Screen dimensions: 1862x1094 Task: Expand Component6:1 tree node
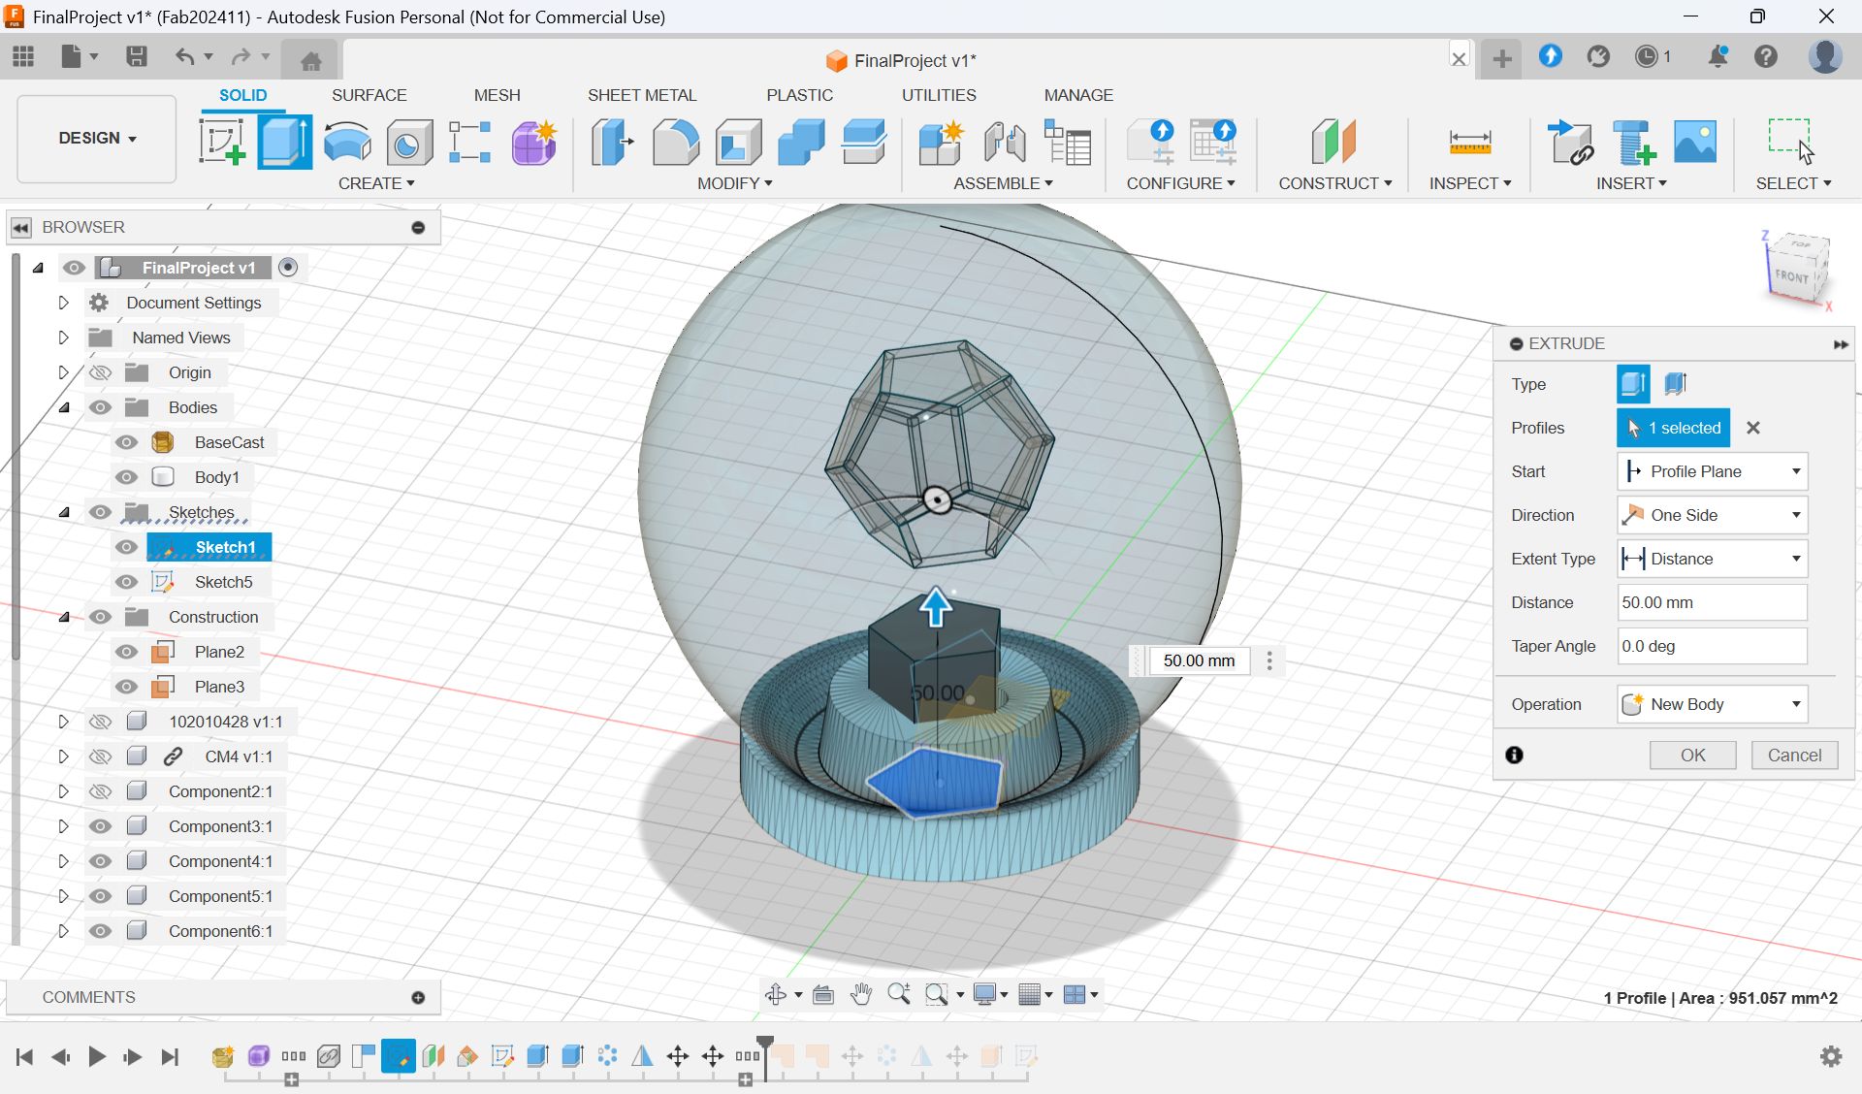[x=63, y=931]
